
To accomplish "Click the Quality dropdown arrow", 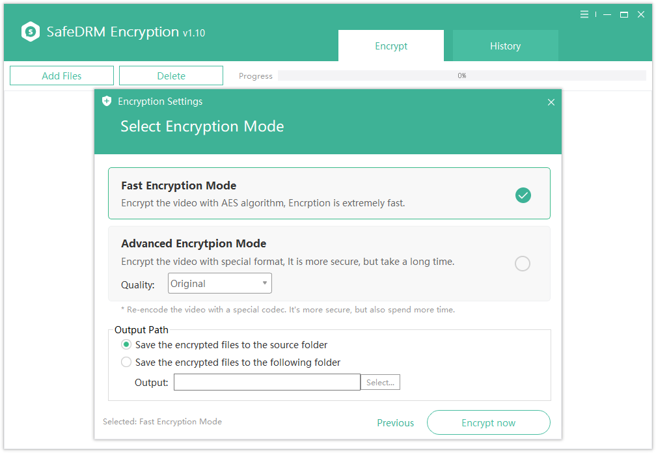I will pyautogui.click(x=265, y=283).
